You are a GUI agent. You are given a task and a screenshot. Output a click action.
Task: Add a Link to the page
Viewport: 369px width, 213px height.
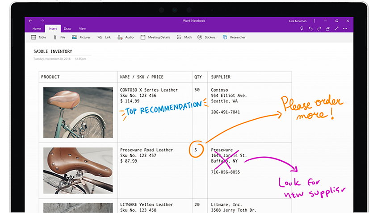[x=104, y=38]
